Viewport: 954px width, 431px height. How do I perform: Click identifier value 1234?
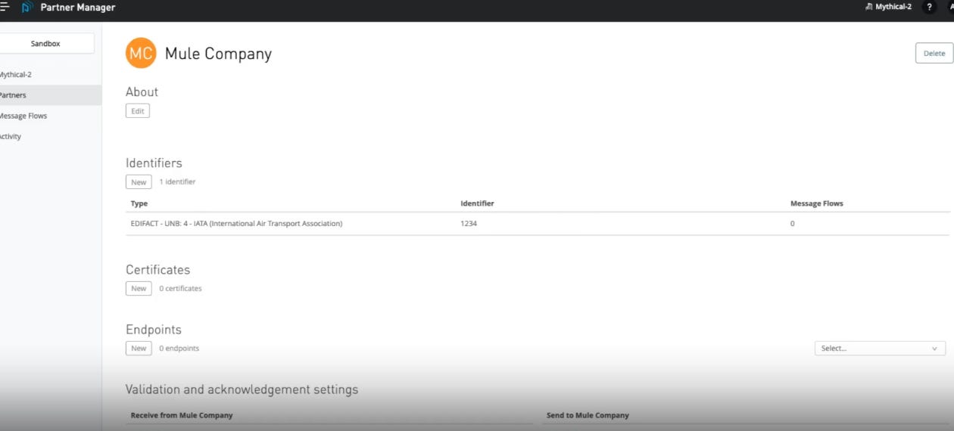click(x=469, y=224)
